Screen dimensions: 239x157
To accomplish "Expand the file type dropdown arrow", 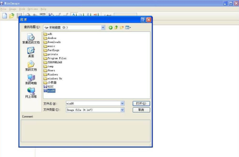I will (122, 110).
